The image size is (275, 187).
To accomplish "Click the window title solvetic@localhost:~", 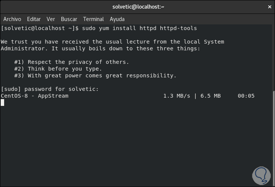I will click(x=138, y=7).
